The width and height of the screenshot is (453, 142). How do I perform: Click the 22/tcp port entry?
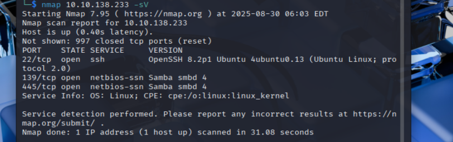pos(36,59)
